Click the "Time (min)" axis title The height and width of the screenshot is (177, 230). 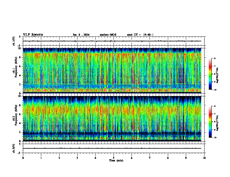tap(116, 161)
